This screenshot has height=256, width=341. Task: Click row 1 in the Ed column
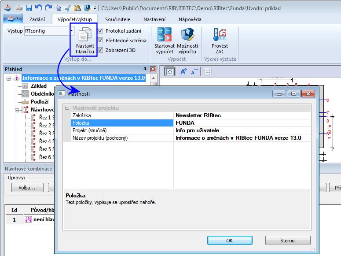tap(14, 219)
